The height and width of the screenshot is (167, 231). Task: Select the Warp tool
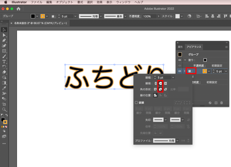click(x=4, y=94)
